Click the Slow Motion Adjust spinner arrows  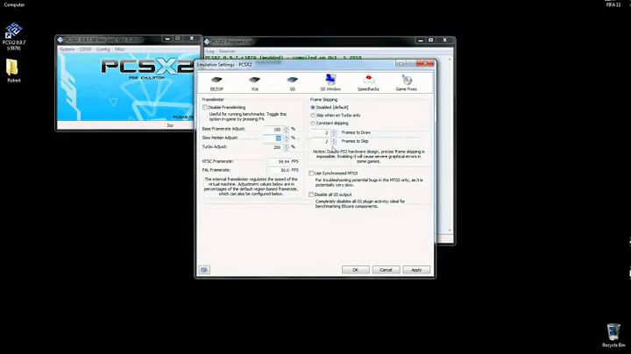click(x=286, y=138)
